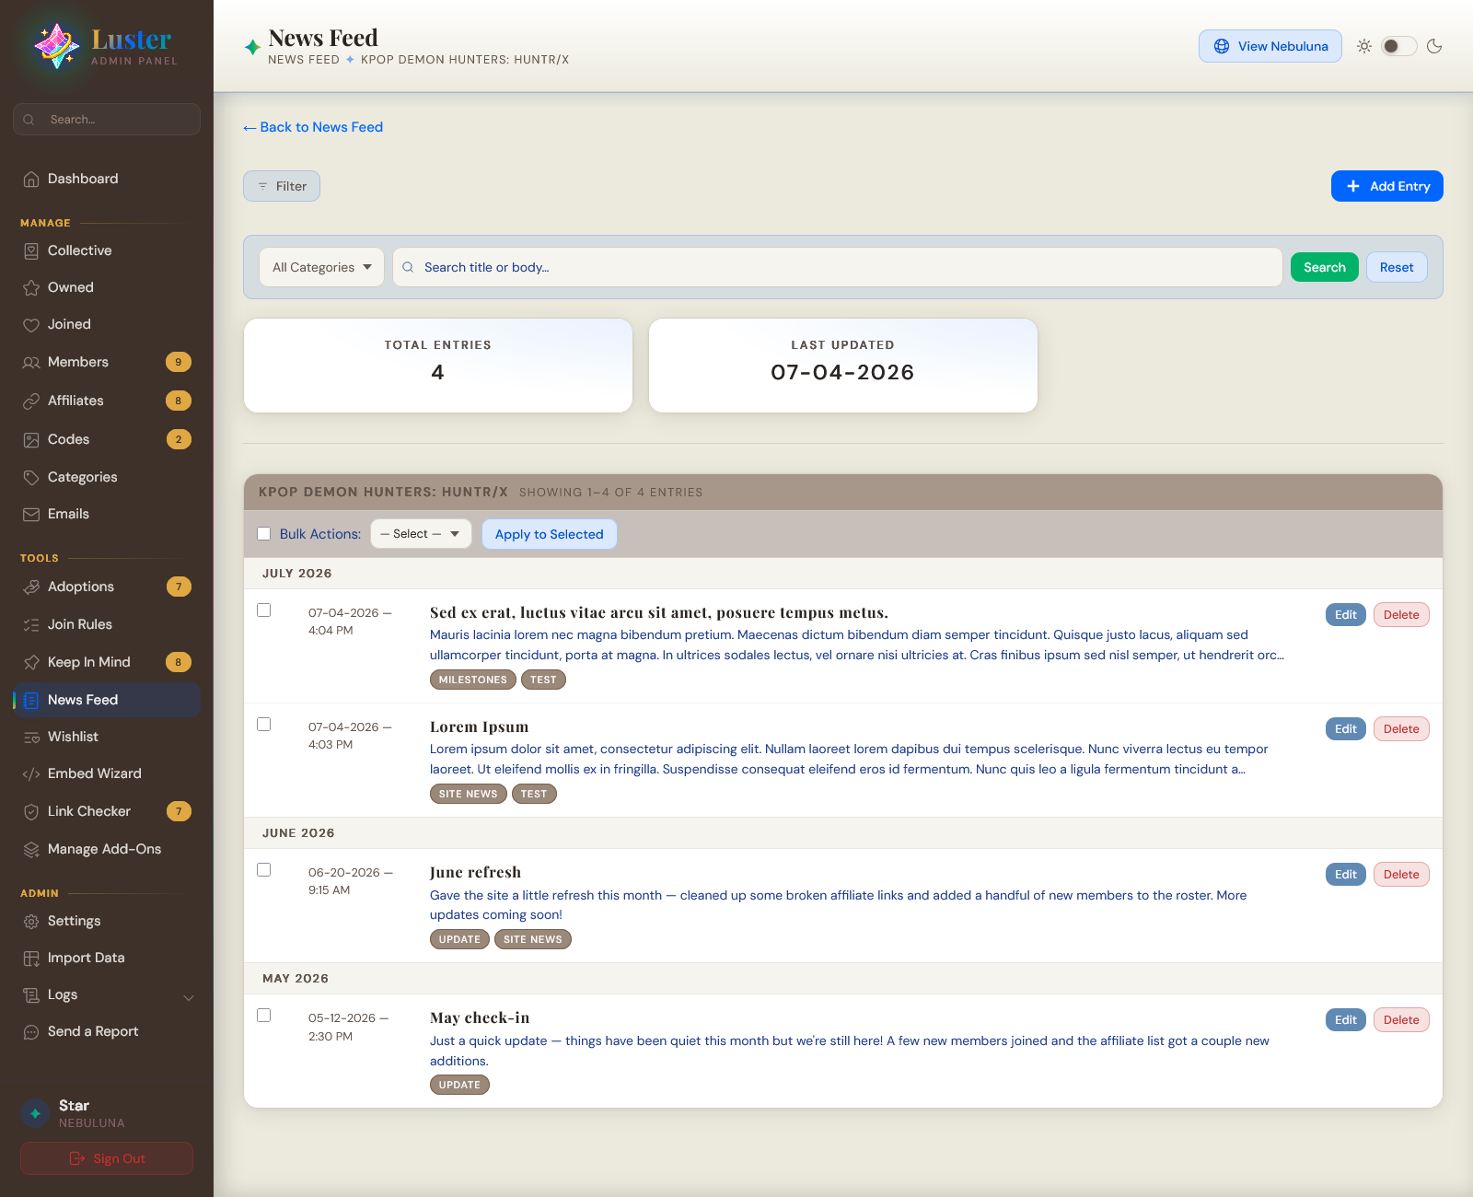Click Sign Out button
The image size is (1473, 1197).
pyautogui.click(x=107, y=1158)
